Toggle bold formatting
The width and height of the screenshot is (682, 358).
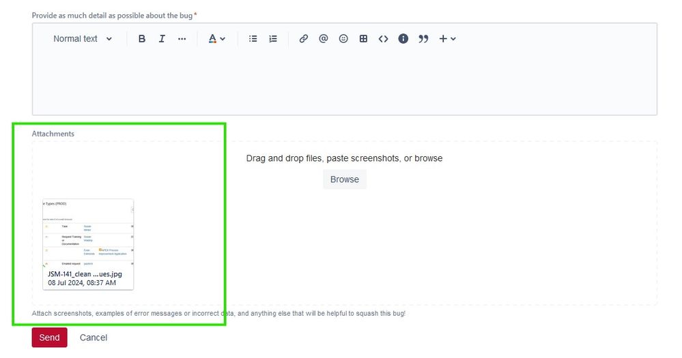pyautogui.click(x=142, y=39)
